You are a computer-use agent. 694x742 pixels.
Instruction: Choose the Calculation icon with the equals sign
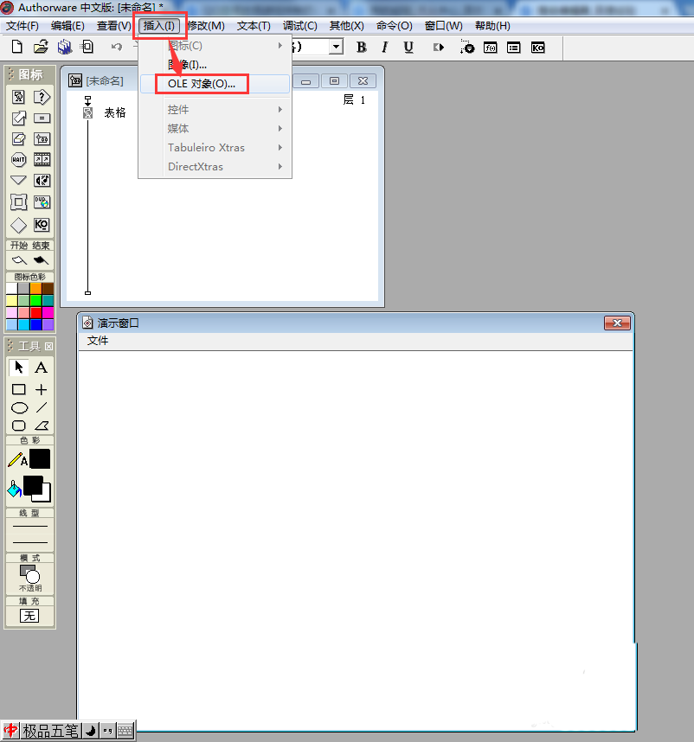(42, 118)
